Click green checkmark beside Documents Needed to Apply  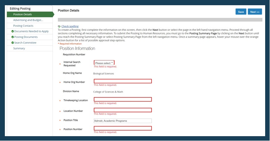point(13,31)
